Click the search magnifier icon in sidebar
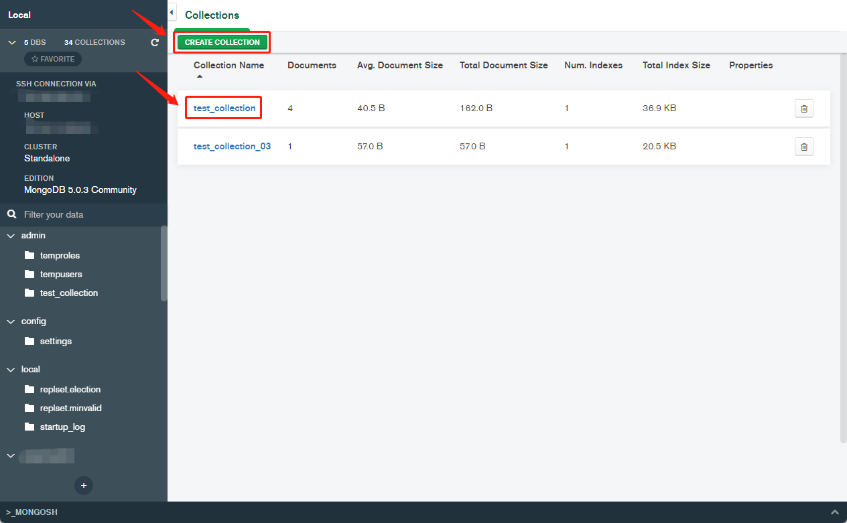 11,214
